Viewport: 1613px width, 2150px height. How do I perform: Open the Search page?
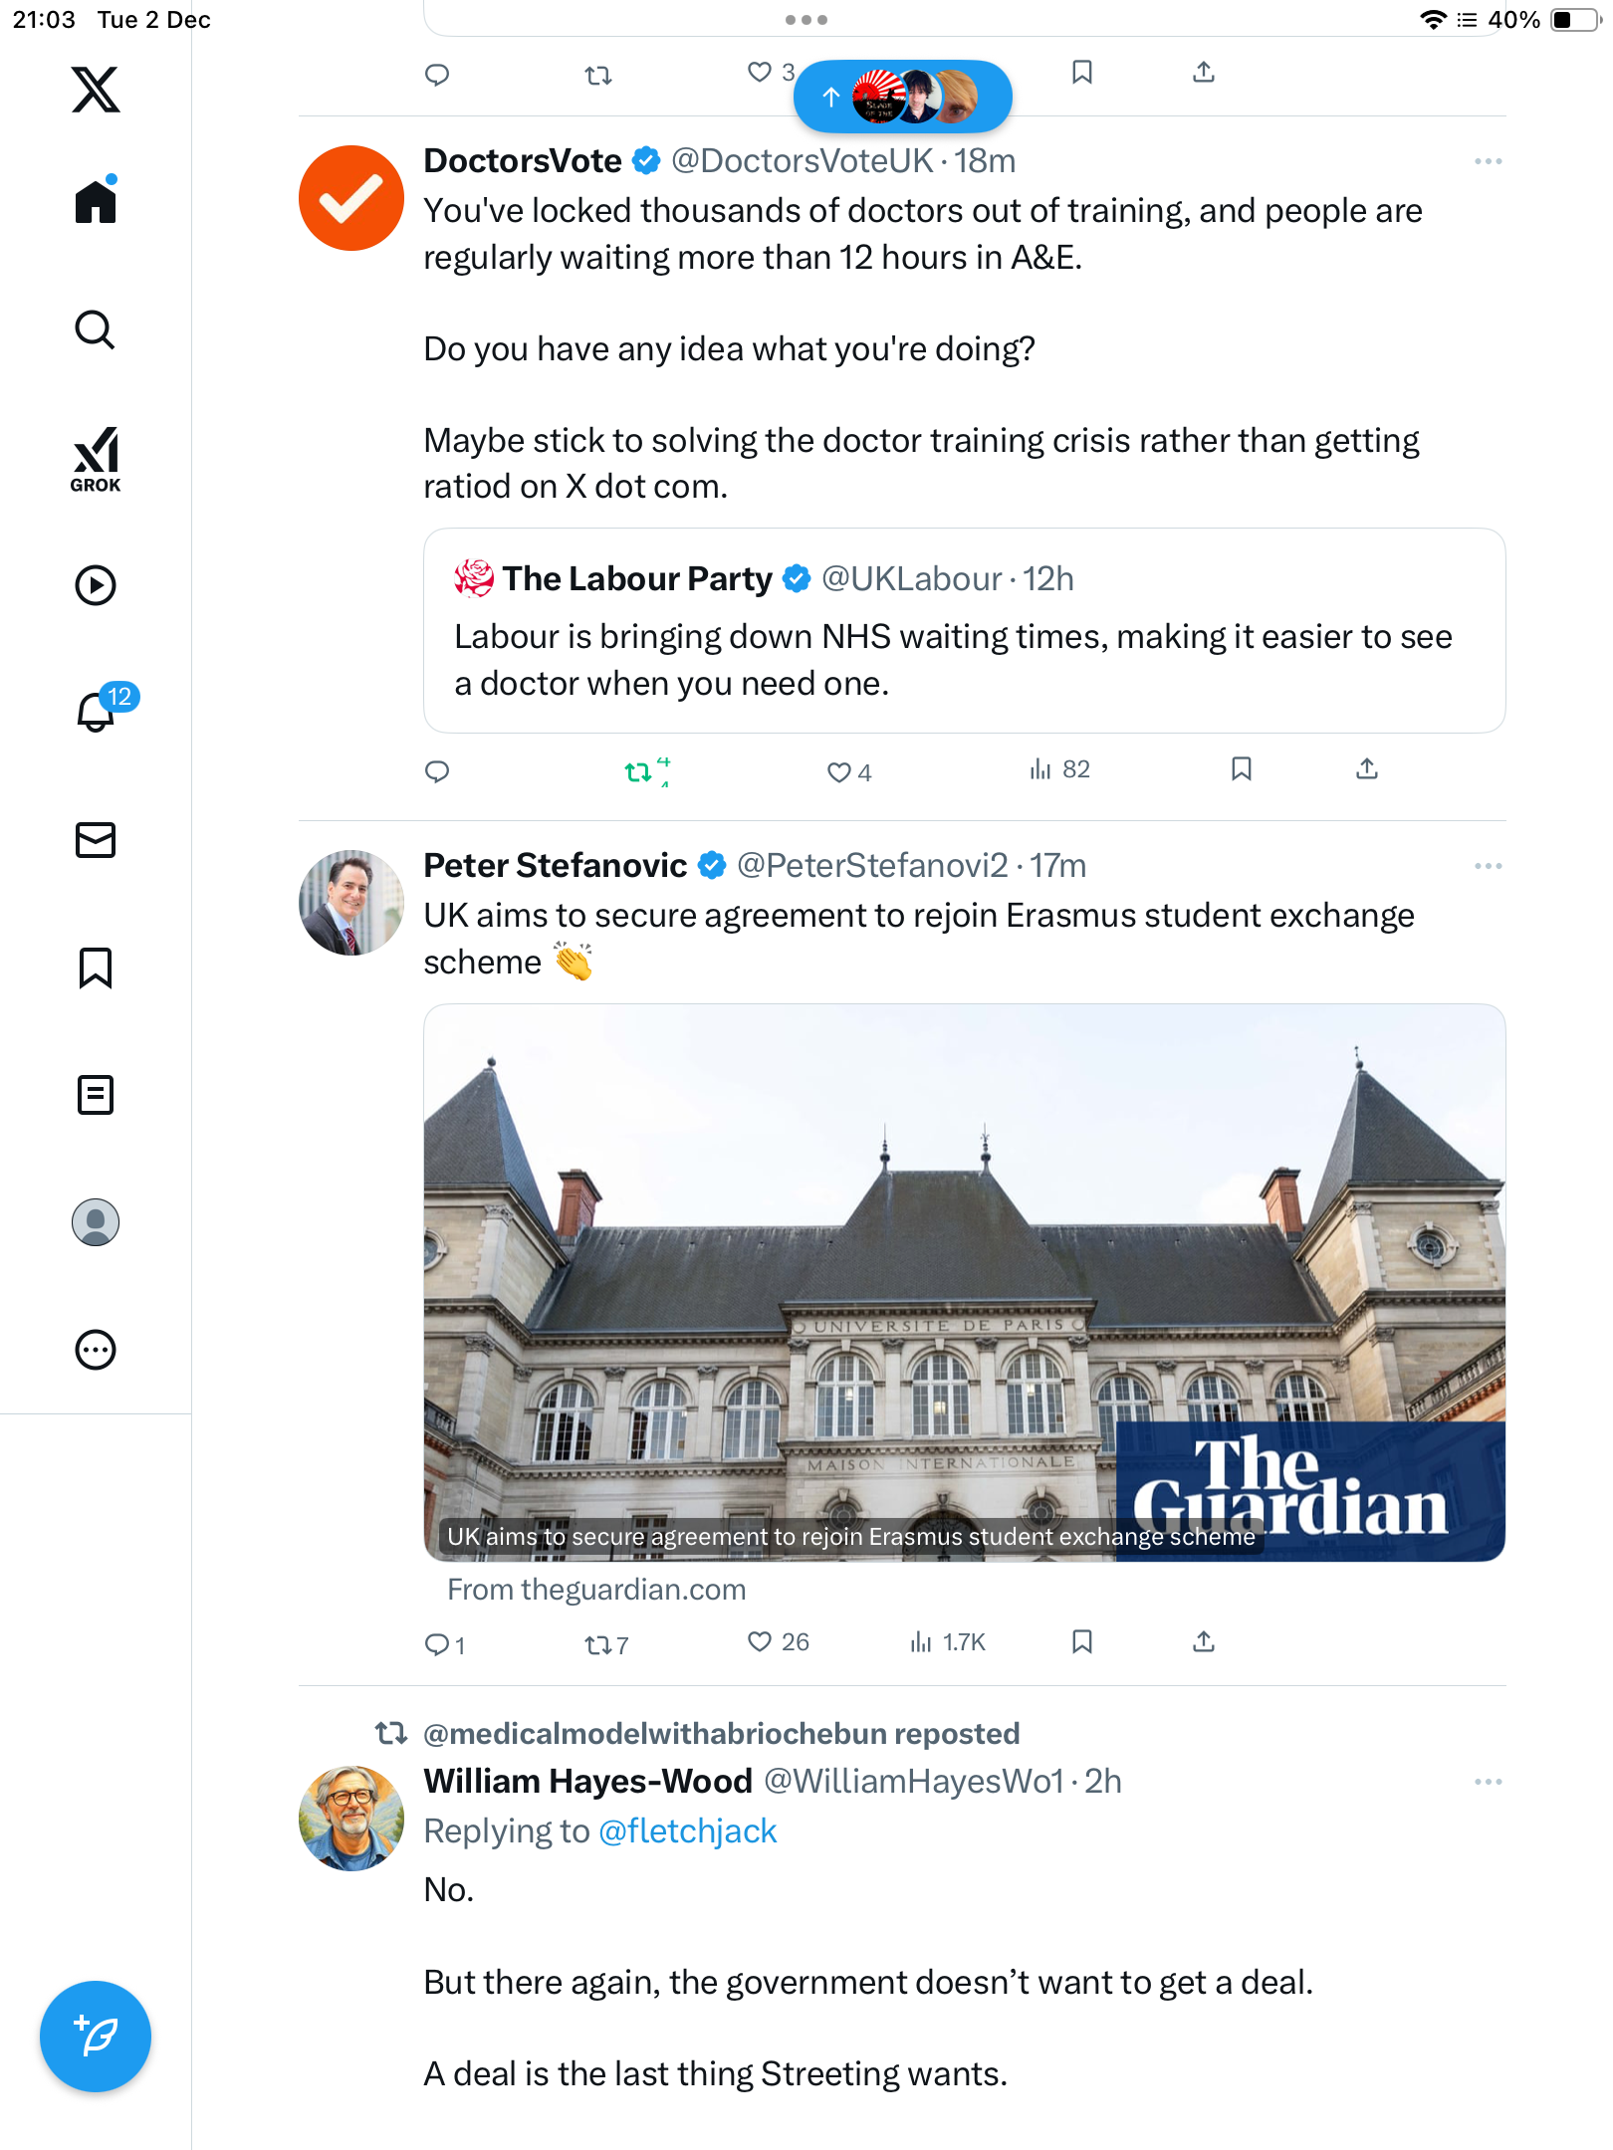pyautogui.click(x=96, y=330)
